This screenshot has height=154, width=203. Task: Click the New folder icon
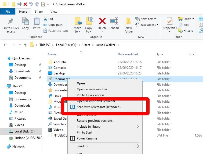tap(128, 21)
